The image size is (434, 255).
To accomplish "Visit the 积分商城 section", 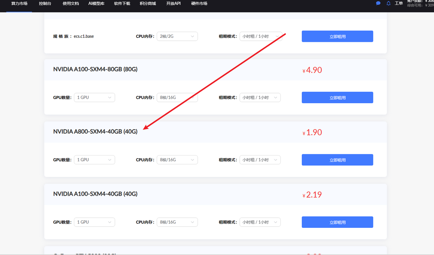I will pyautogui.click(x=147, y=4).
